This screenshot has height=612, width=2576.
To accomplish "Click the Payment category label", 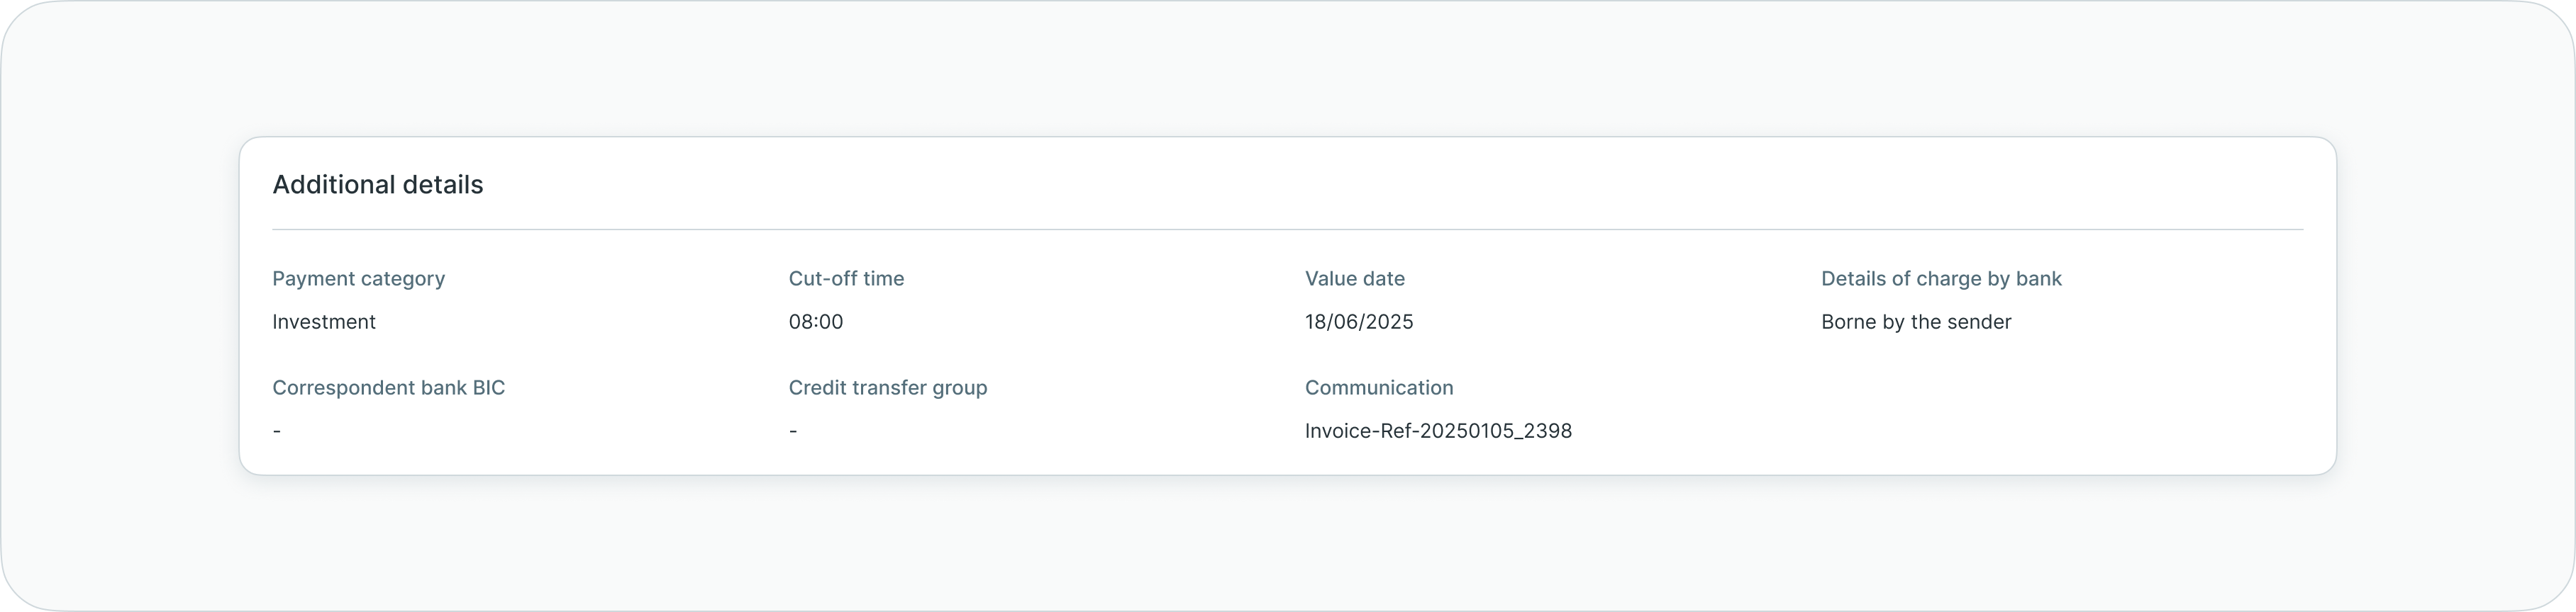I will tap(358, 278).
